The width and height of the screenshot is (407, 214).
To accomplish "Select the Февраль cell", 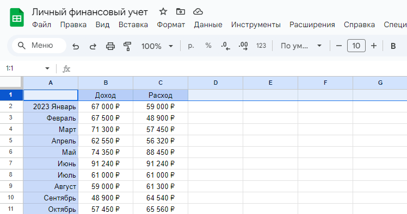I will point(51,118).
